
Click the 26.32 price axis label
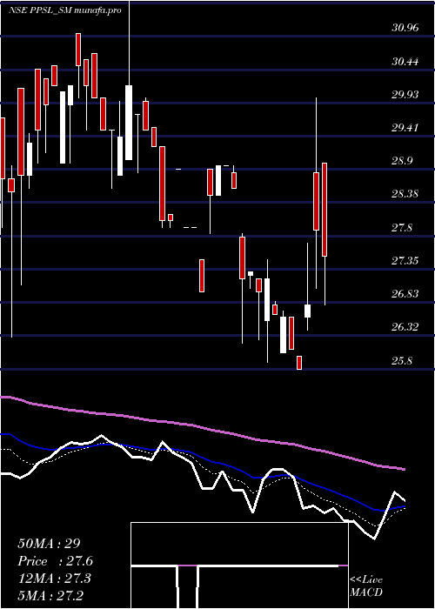pyautogui.click(x=405, y=327)
